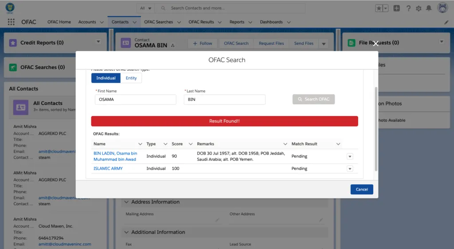Click the Last Name field with BIN
Screen dimensions: 454x249
pyautogui.click(x=224, y=100)
